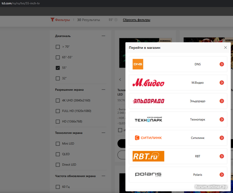Open М.Видео store via red arrow
The height and width of the screenshot is (193, 233).
222,83
